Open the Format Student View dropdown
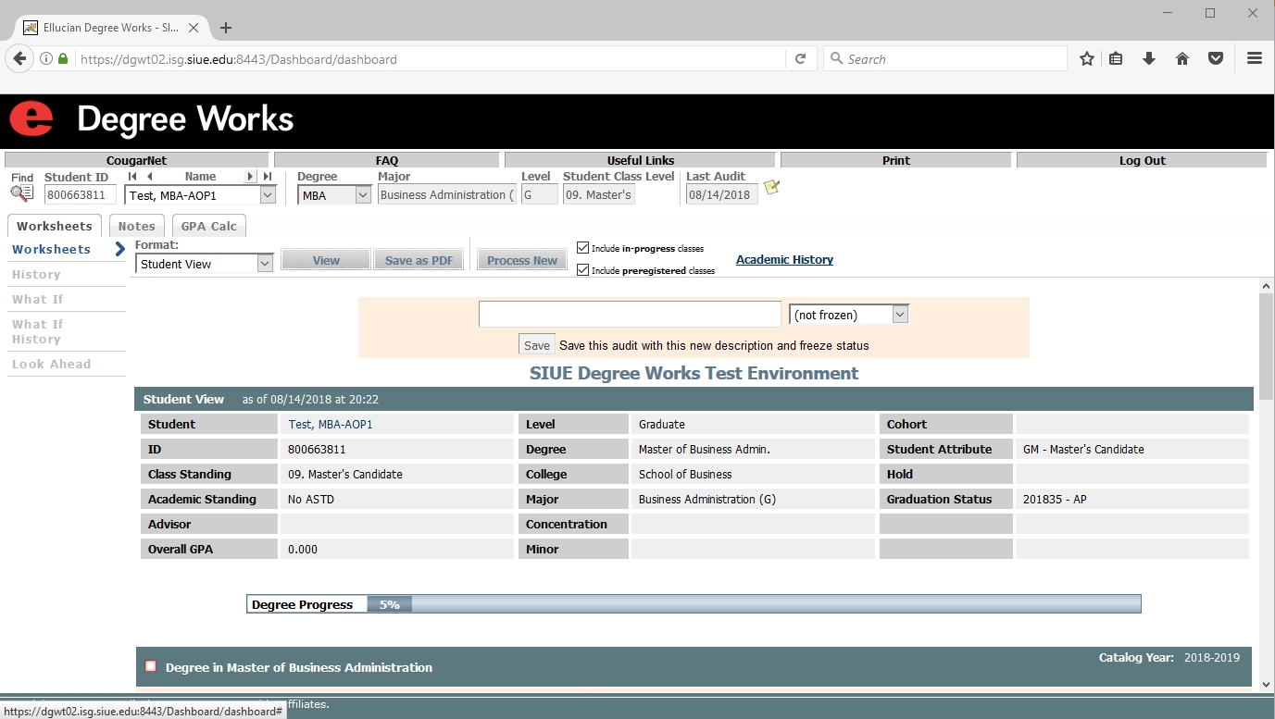Viewport: 1275px width, 719px height. tap(265, 264)
